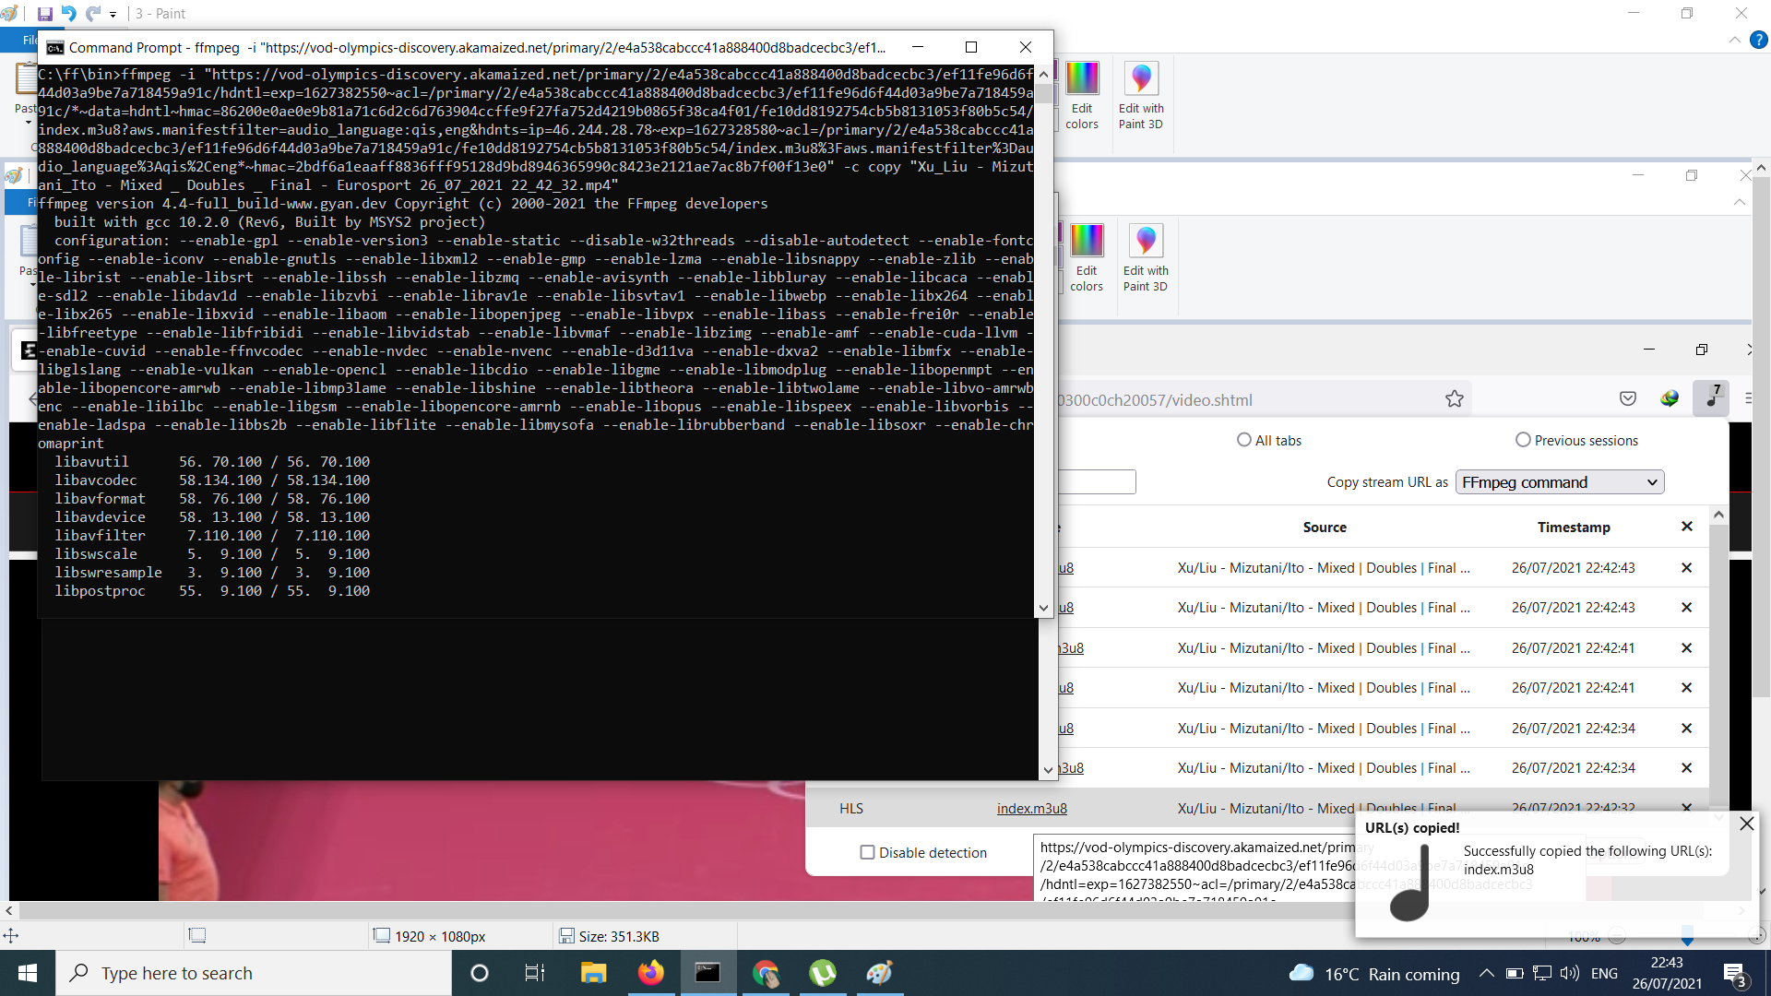Switch to Command Prompt in the taskbar
This screenshot has width=1771, height=996.
[707, 973]
